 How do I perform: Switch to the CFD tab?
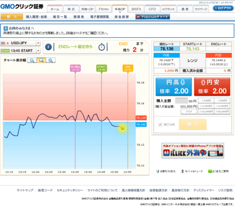pyautogui.click(x=152, y=9)
